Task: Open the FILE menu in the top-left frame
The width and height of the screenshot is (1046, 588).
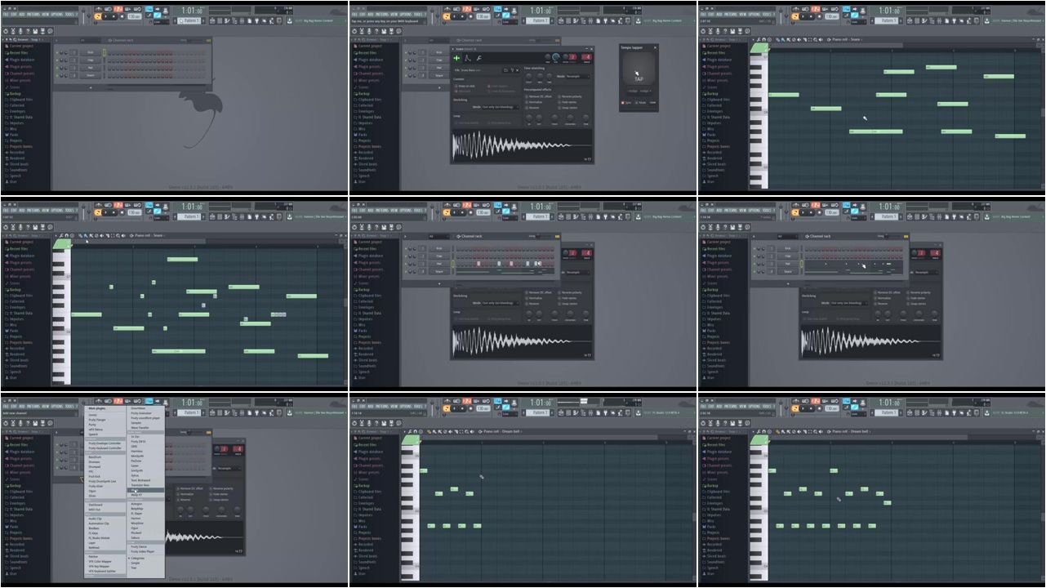Action: pos(6,14)
